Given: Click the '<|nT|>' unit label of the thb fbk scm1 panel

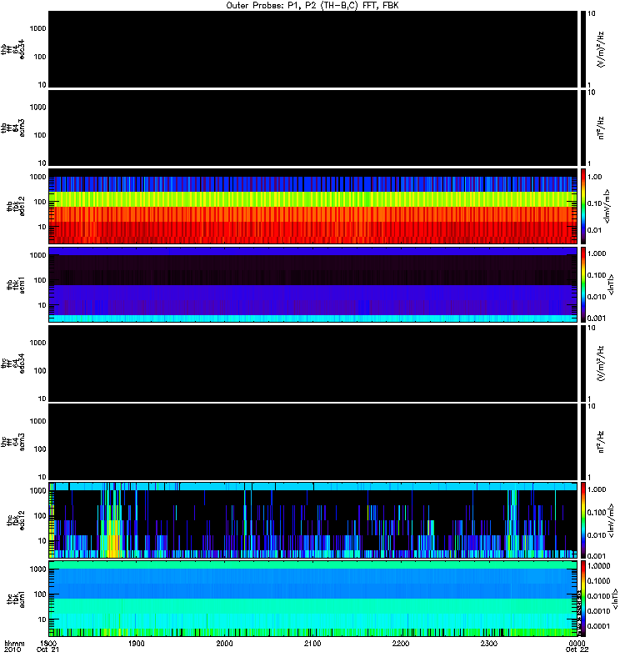Looking at the screenshot, I should tap(612, 284).
